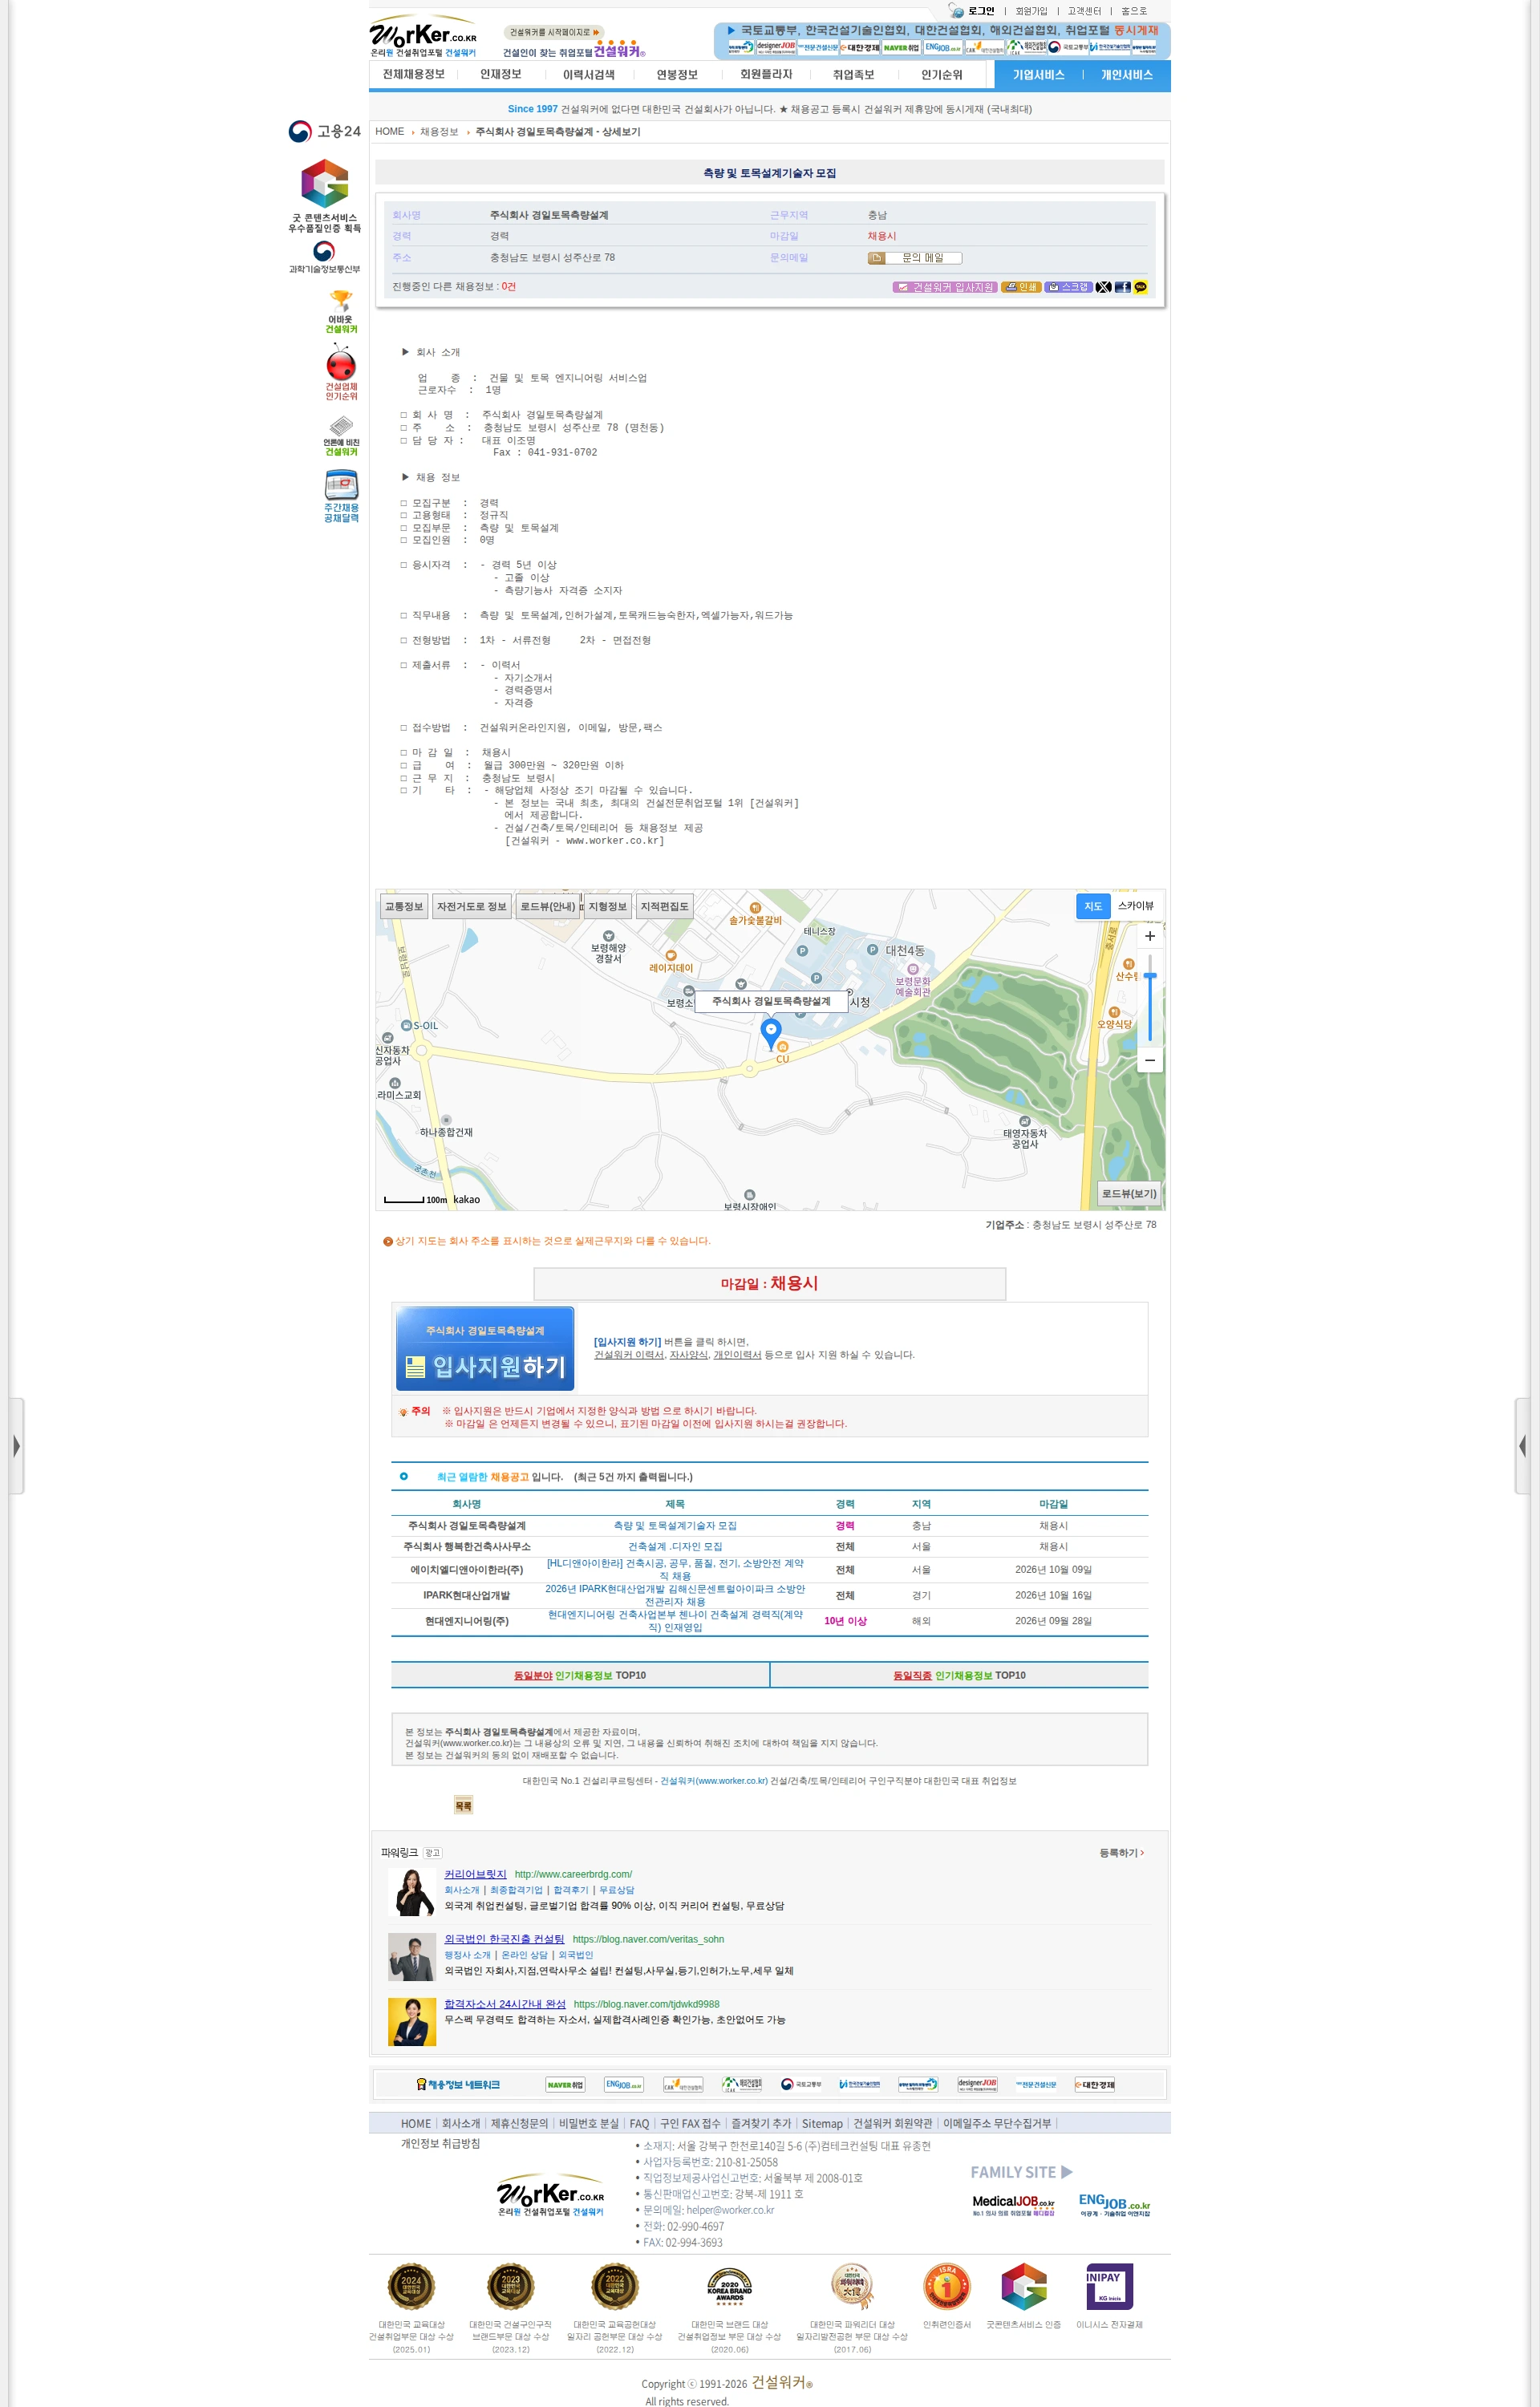Open the 문의 메일 inquiry button
1540x2407 pixels.
click(914, 258)
